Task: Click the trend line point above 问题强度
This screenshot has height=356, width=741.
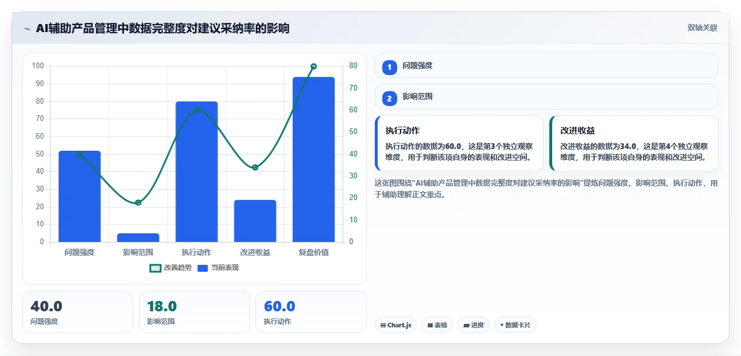Action: [80, 154]
